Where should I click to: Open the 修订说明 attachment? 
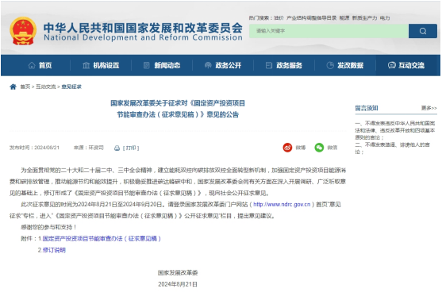coord(54,250)
